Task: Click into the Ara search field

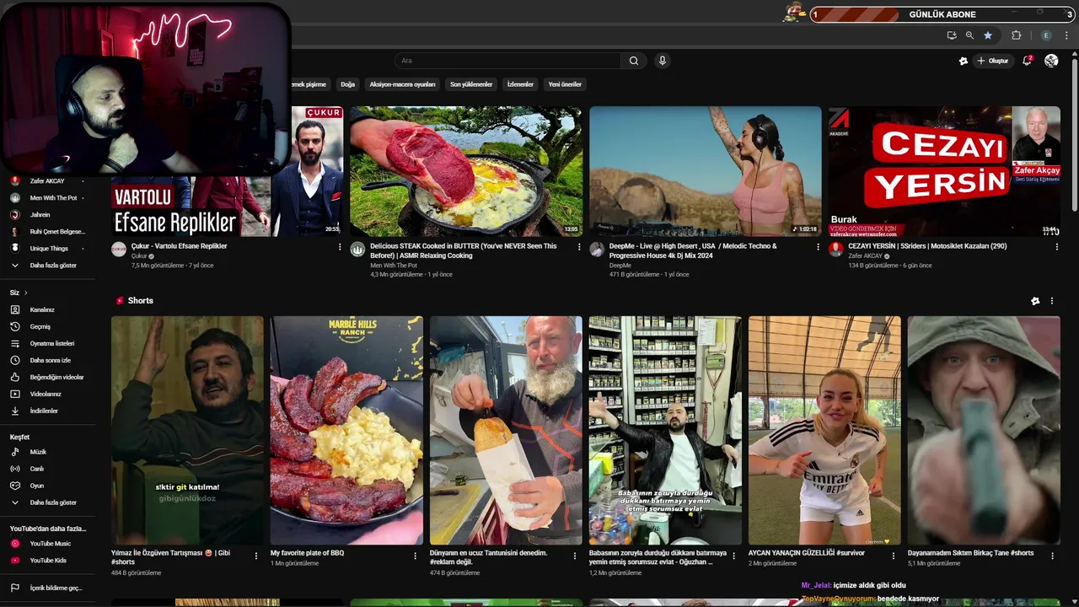Action: coord(508,61)
